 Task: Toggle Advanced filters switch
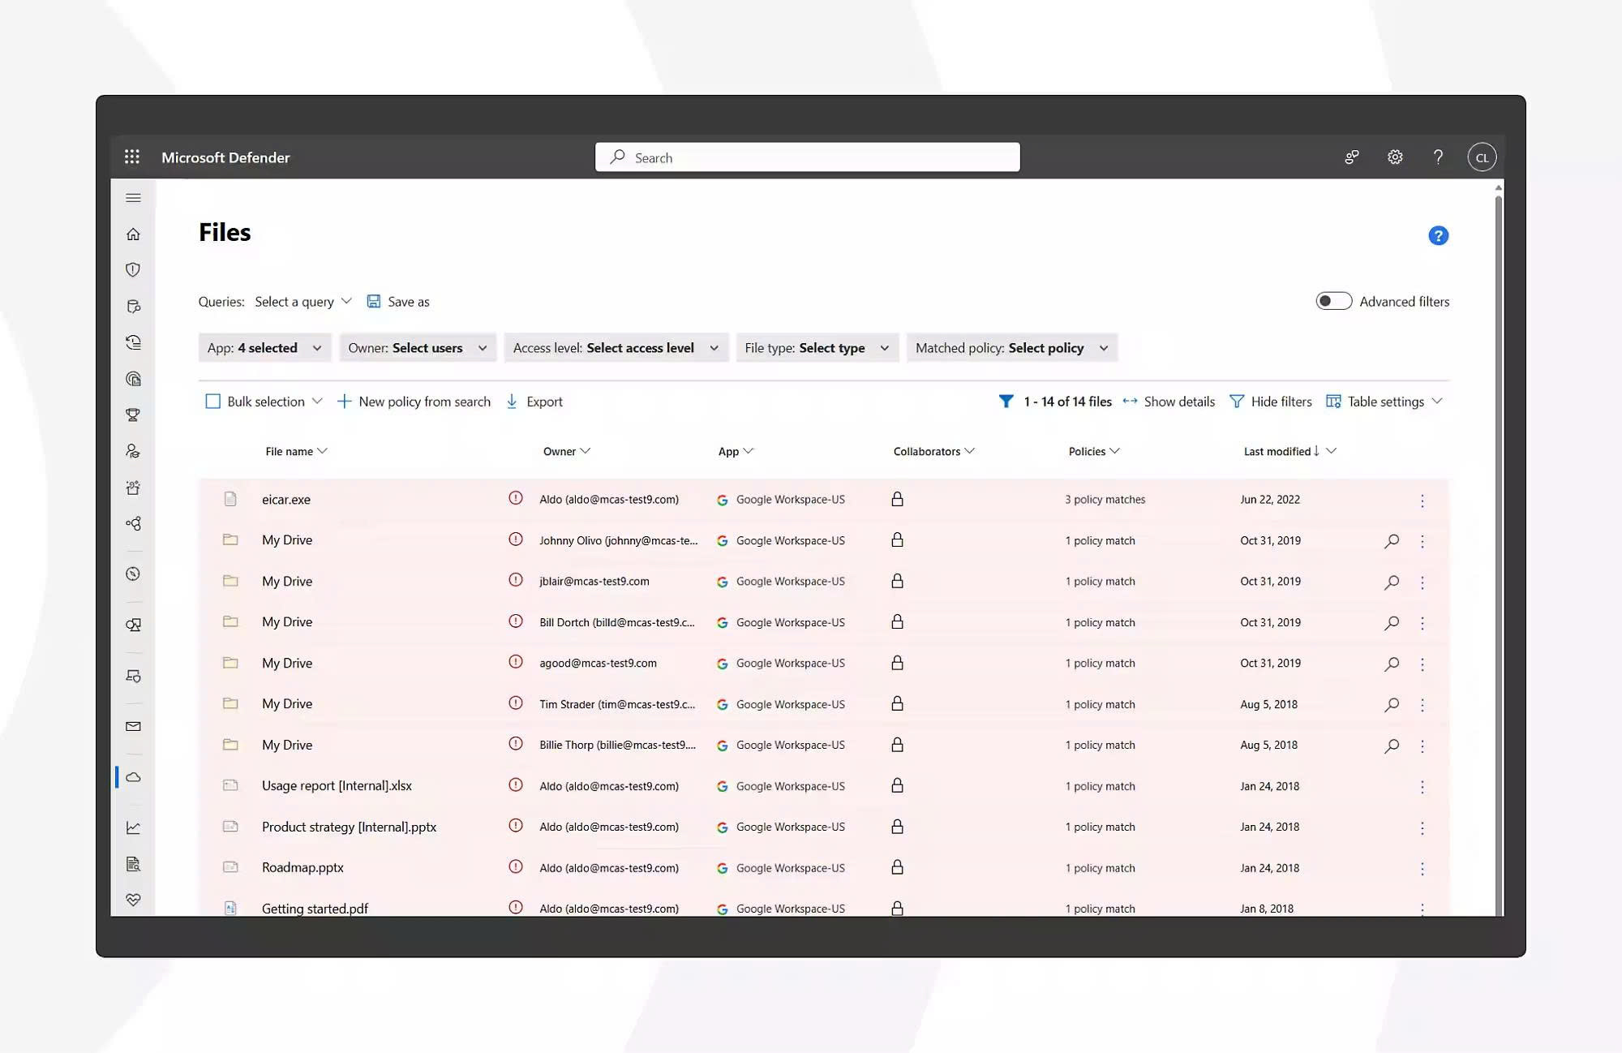click(1333, 301)
